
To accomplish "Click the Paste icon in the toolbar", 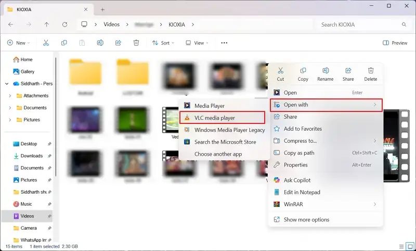I will (x=82, y=43).
